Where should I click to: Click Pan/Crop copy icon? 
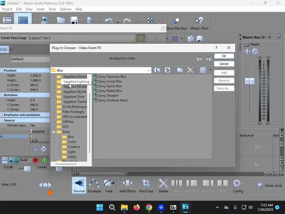point(190,38)
